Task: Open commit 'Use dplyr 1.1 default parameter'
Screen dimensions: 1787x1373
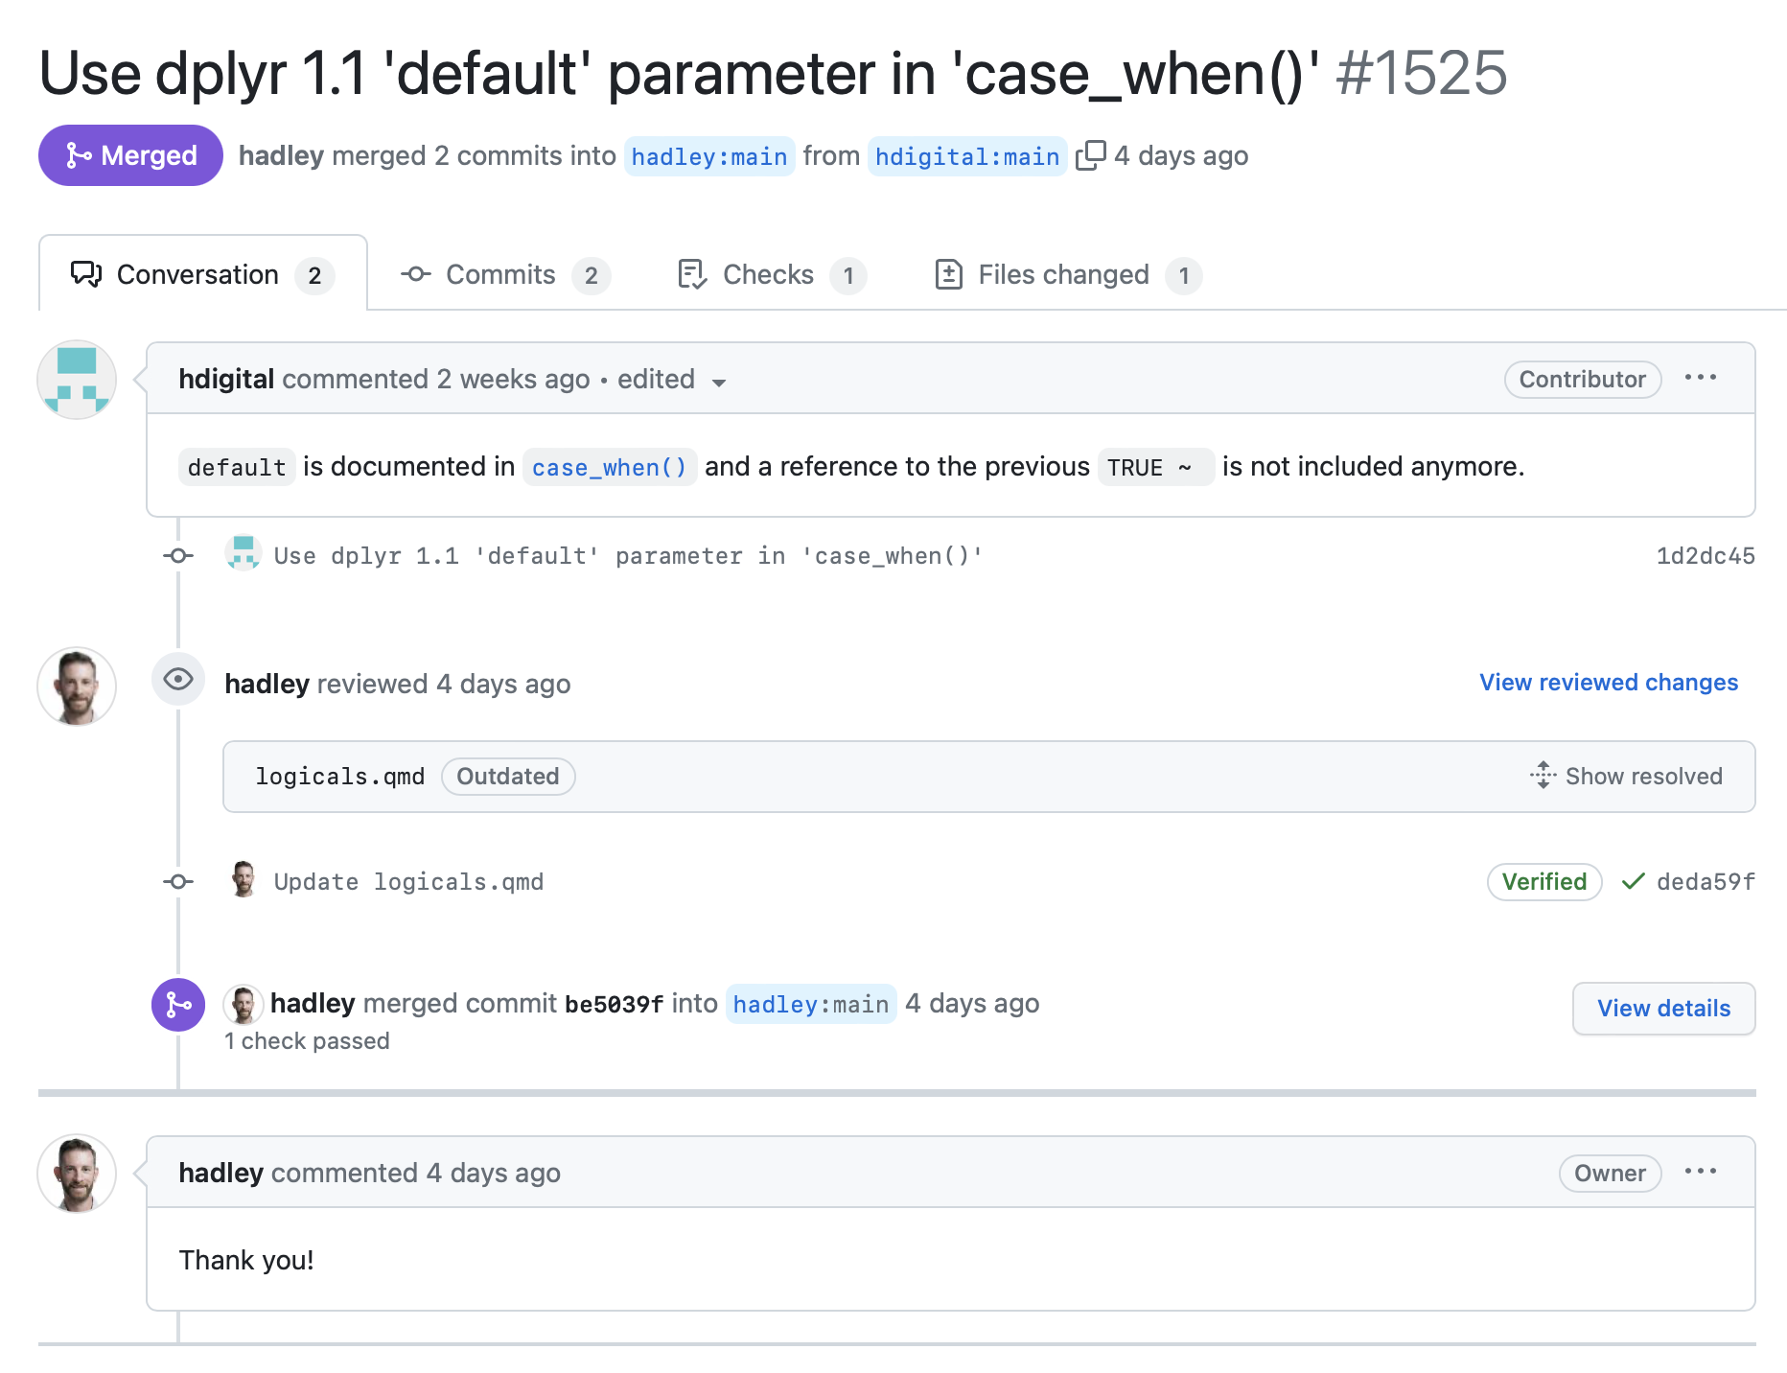Action: coord(628,556)
